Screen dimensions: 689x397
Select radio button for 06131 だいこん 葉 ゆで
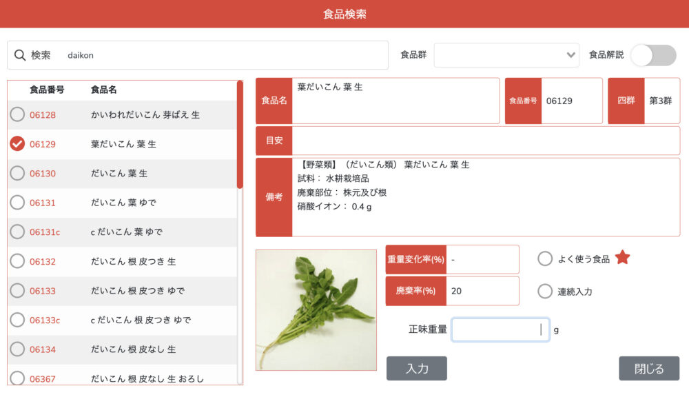(x=17, y=203)
